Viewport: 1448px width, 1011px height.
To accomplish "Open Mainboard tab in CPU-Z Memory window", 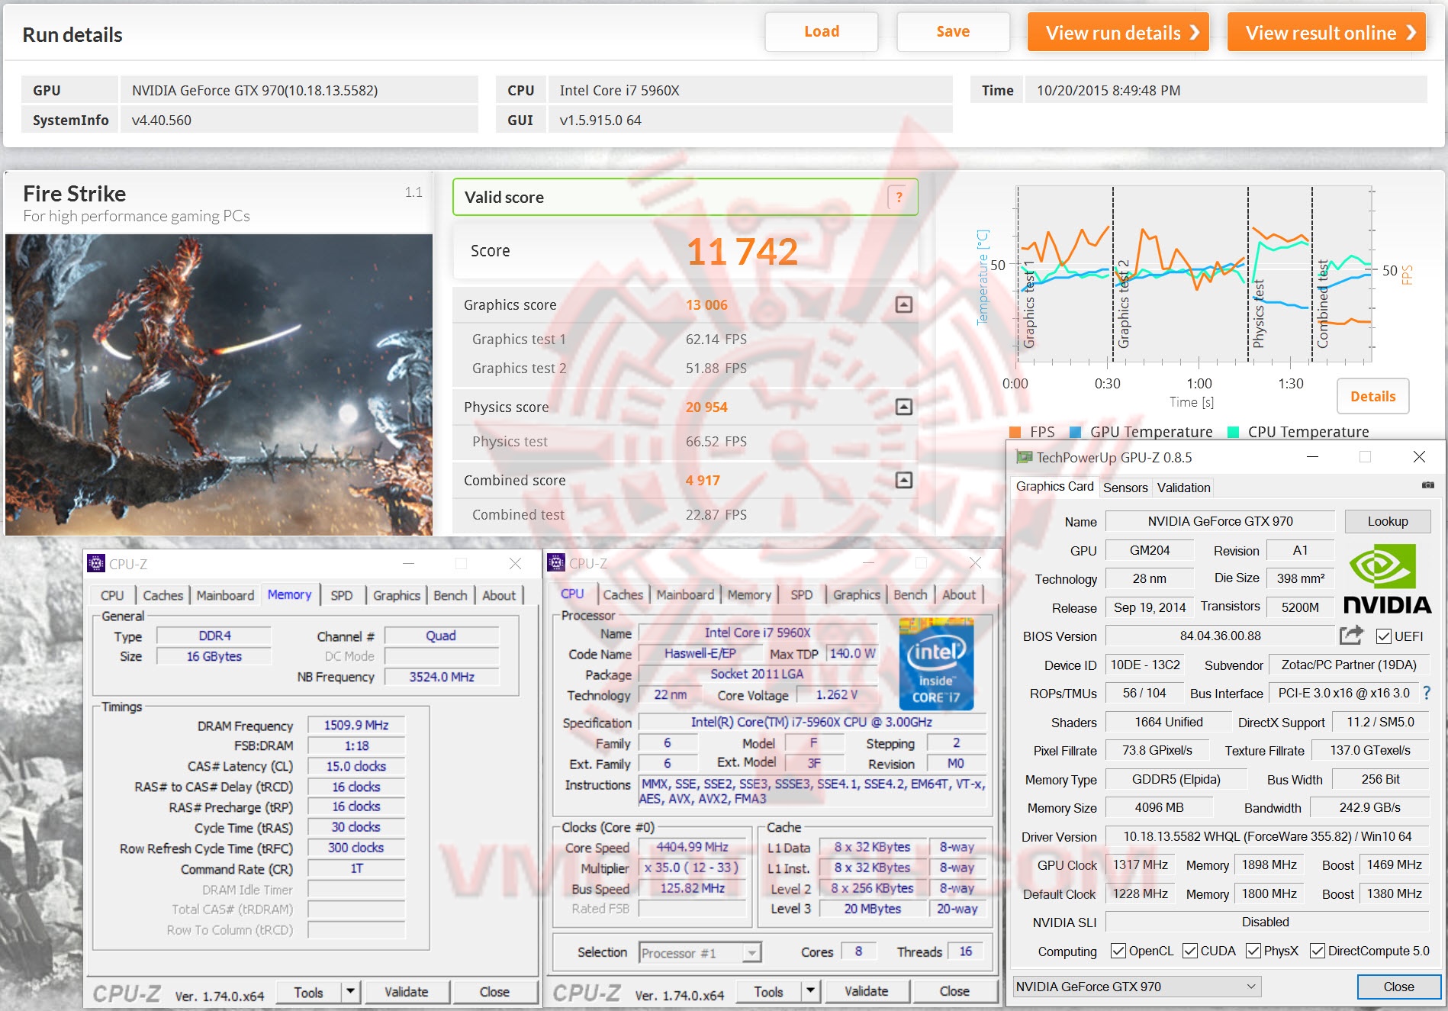I will (225, 595).
